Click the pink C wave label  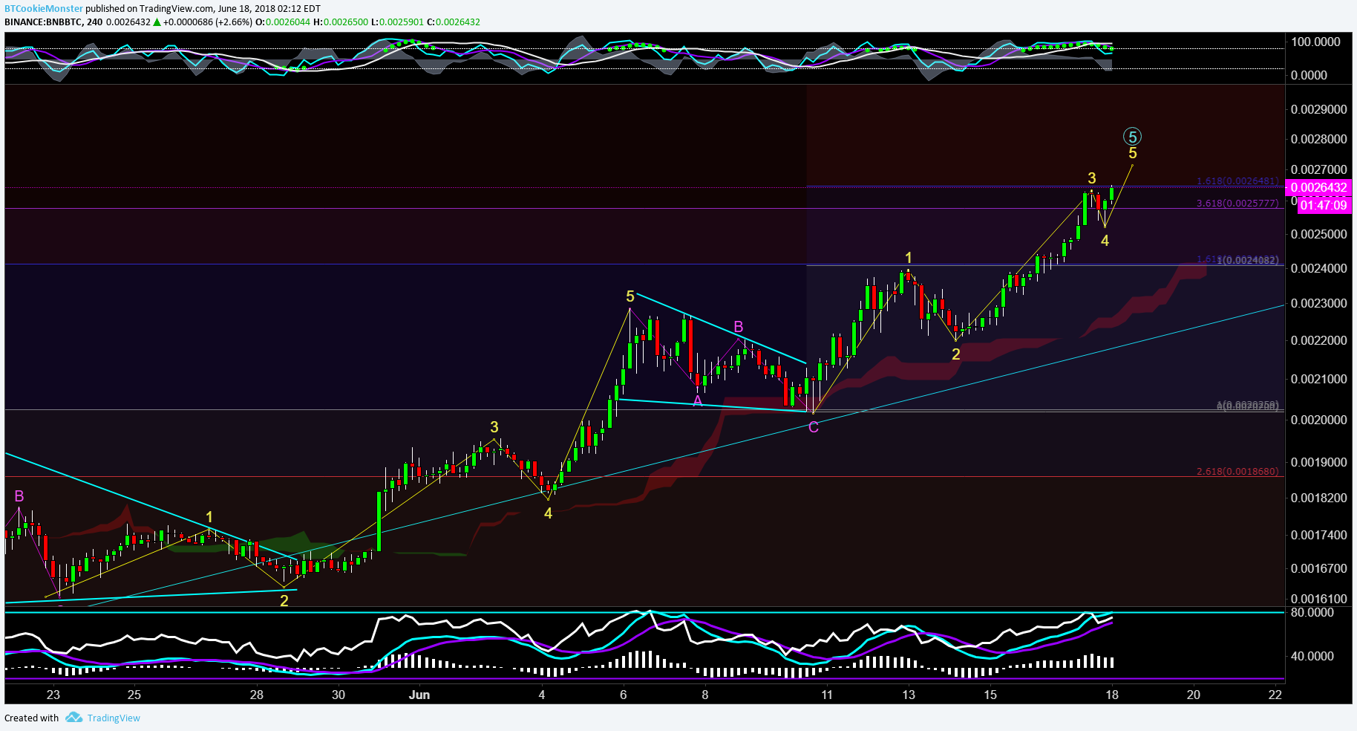pos(814,427)
